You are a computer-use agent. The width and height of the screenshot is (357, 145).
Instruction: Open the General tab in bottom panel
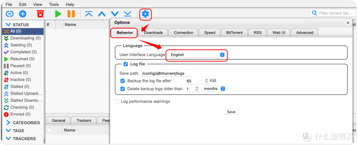click(x=59, y=121)
